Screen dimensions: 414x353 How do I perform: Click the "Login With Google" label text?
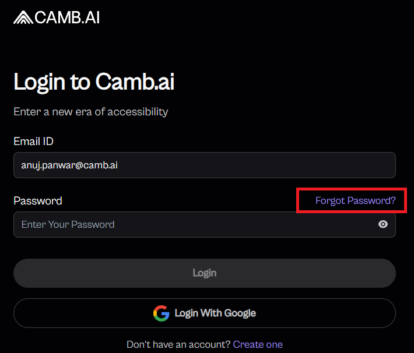(215, 313)
